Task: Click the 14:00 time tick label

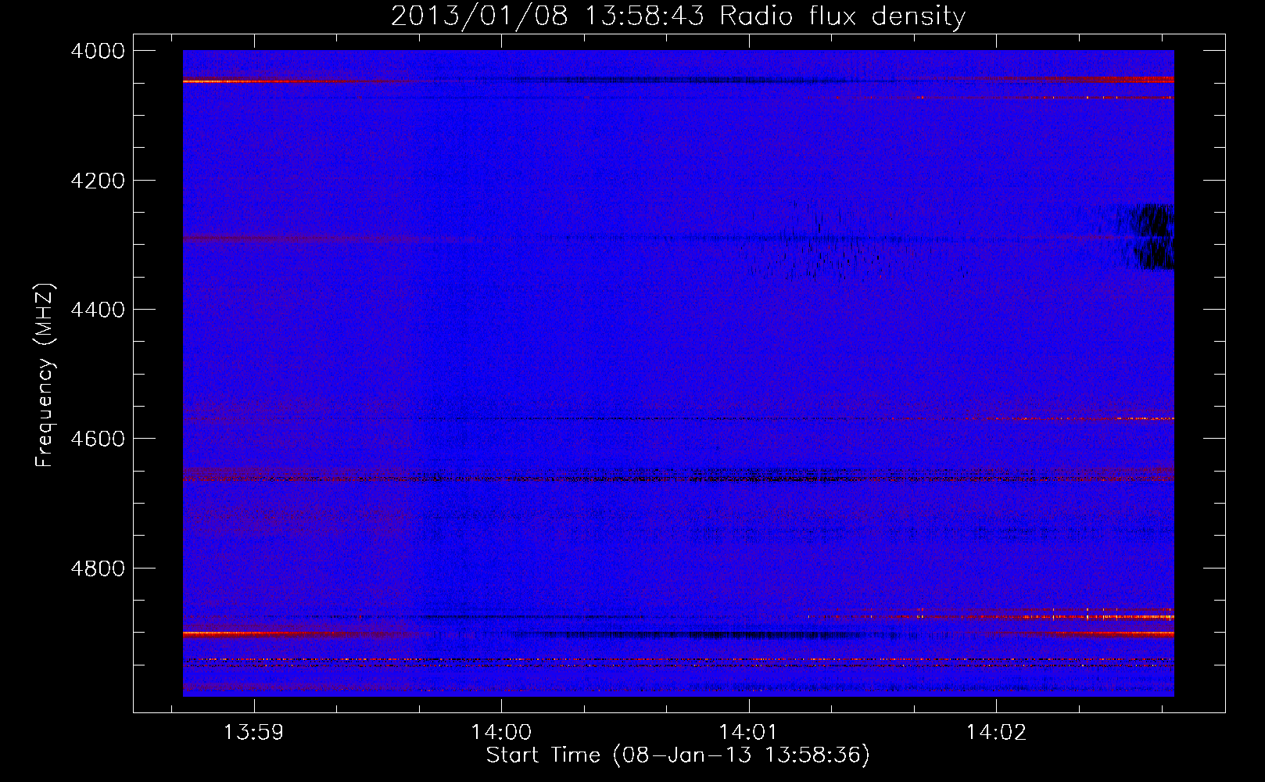Action: [501, 733]
